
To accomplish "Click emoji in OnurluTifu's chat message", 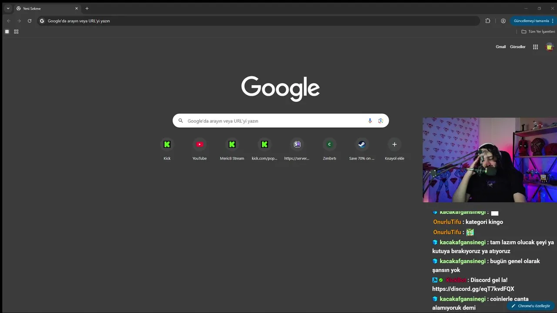I will (x=470, y=232).
